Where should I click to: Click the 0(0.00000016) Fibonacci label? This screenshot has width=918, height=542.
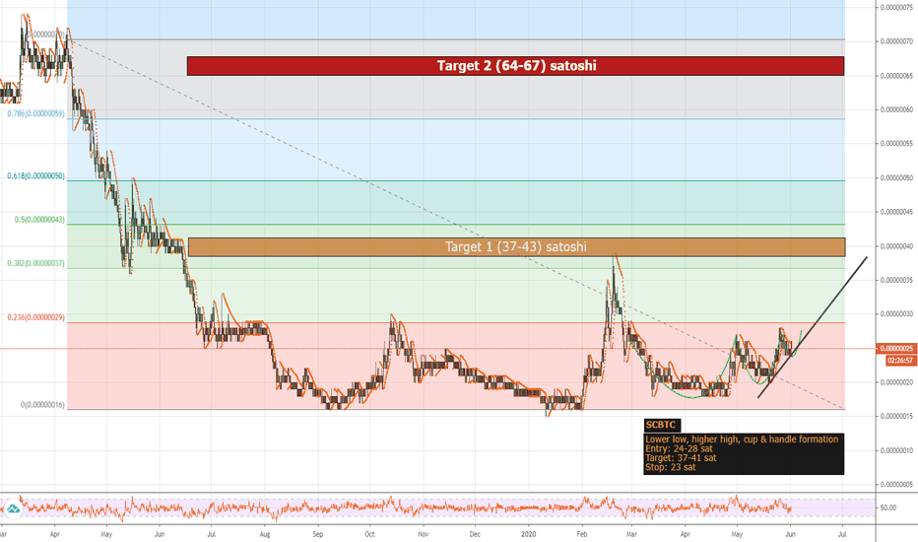pos(42,405)
